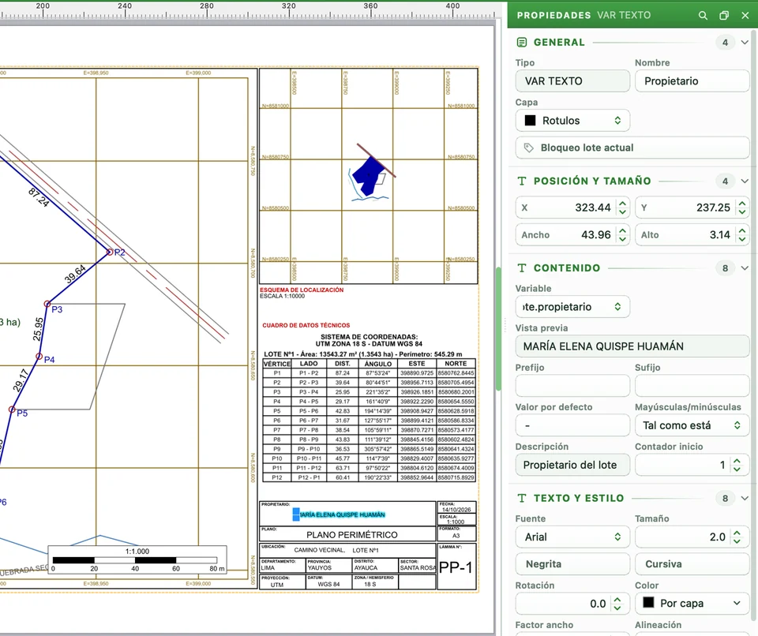
Task: Click the Alto height stepper
Action: [742, 235]
